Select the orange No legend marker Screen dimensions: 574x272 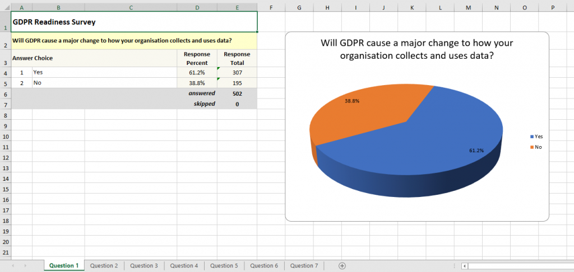531,147
